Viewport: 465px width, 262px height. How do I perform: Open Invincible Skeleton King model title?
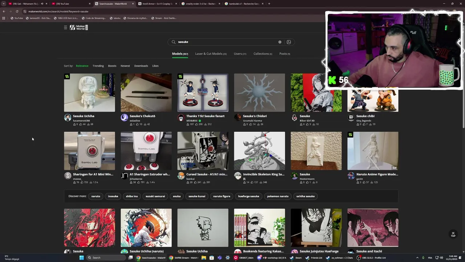[264, 174]
